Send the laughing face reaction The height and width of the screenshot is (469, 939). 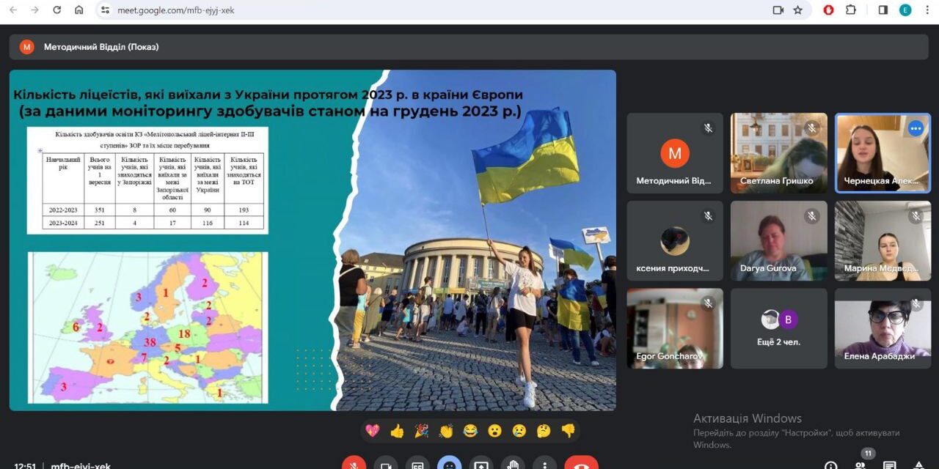[470, 431]
